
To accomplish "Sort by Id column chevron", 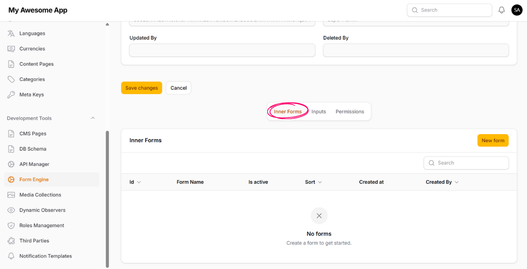I will pyautogui.click(x=139, y=182).
